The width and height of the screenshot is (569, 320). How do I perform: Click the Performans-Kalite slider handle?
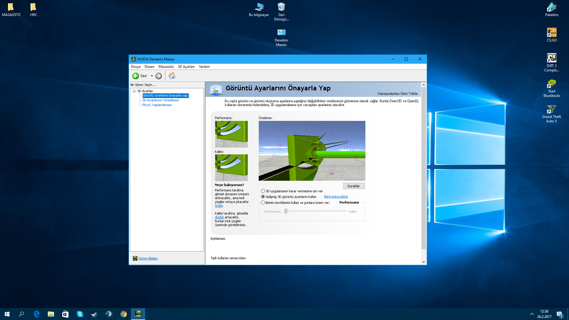pos(286,211)
